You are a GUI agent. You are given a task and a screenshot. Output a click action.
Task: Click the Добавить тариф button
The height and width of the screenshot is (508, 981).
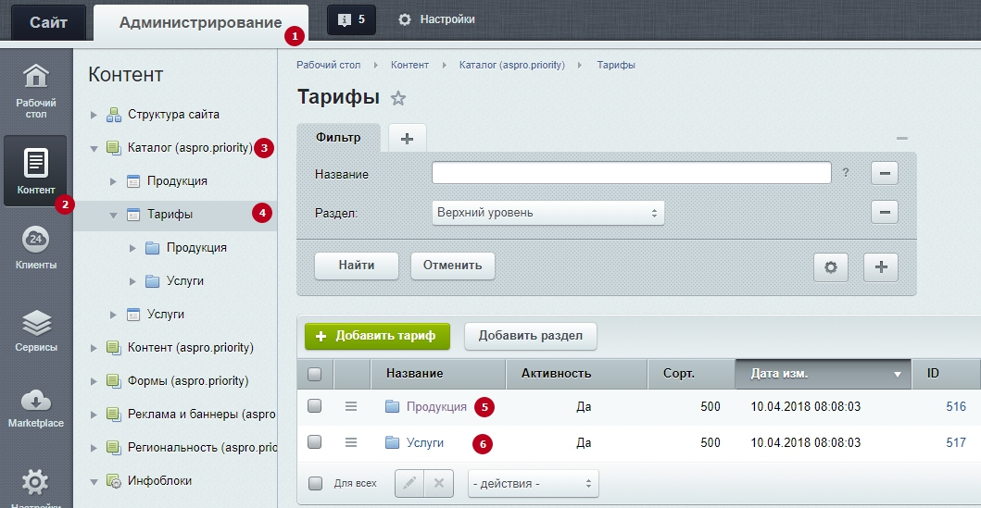click(377, 336)
